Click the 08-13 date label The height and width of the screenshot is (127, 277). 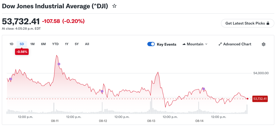[151, 121]
